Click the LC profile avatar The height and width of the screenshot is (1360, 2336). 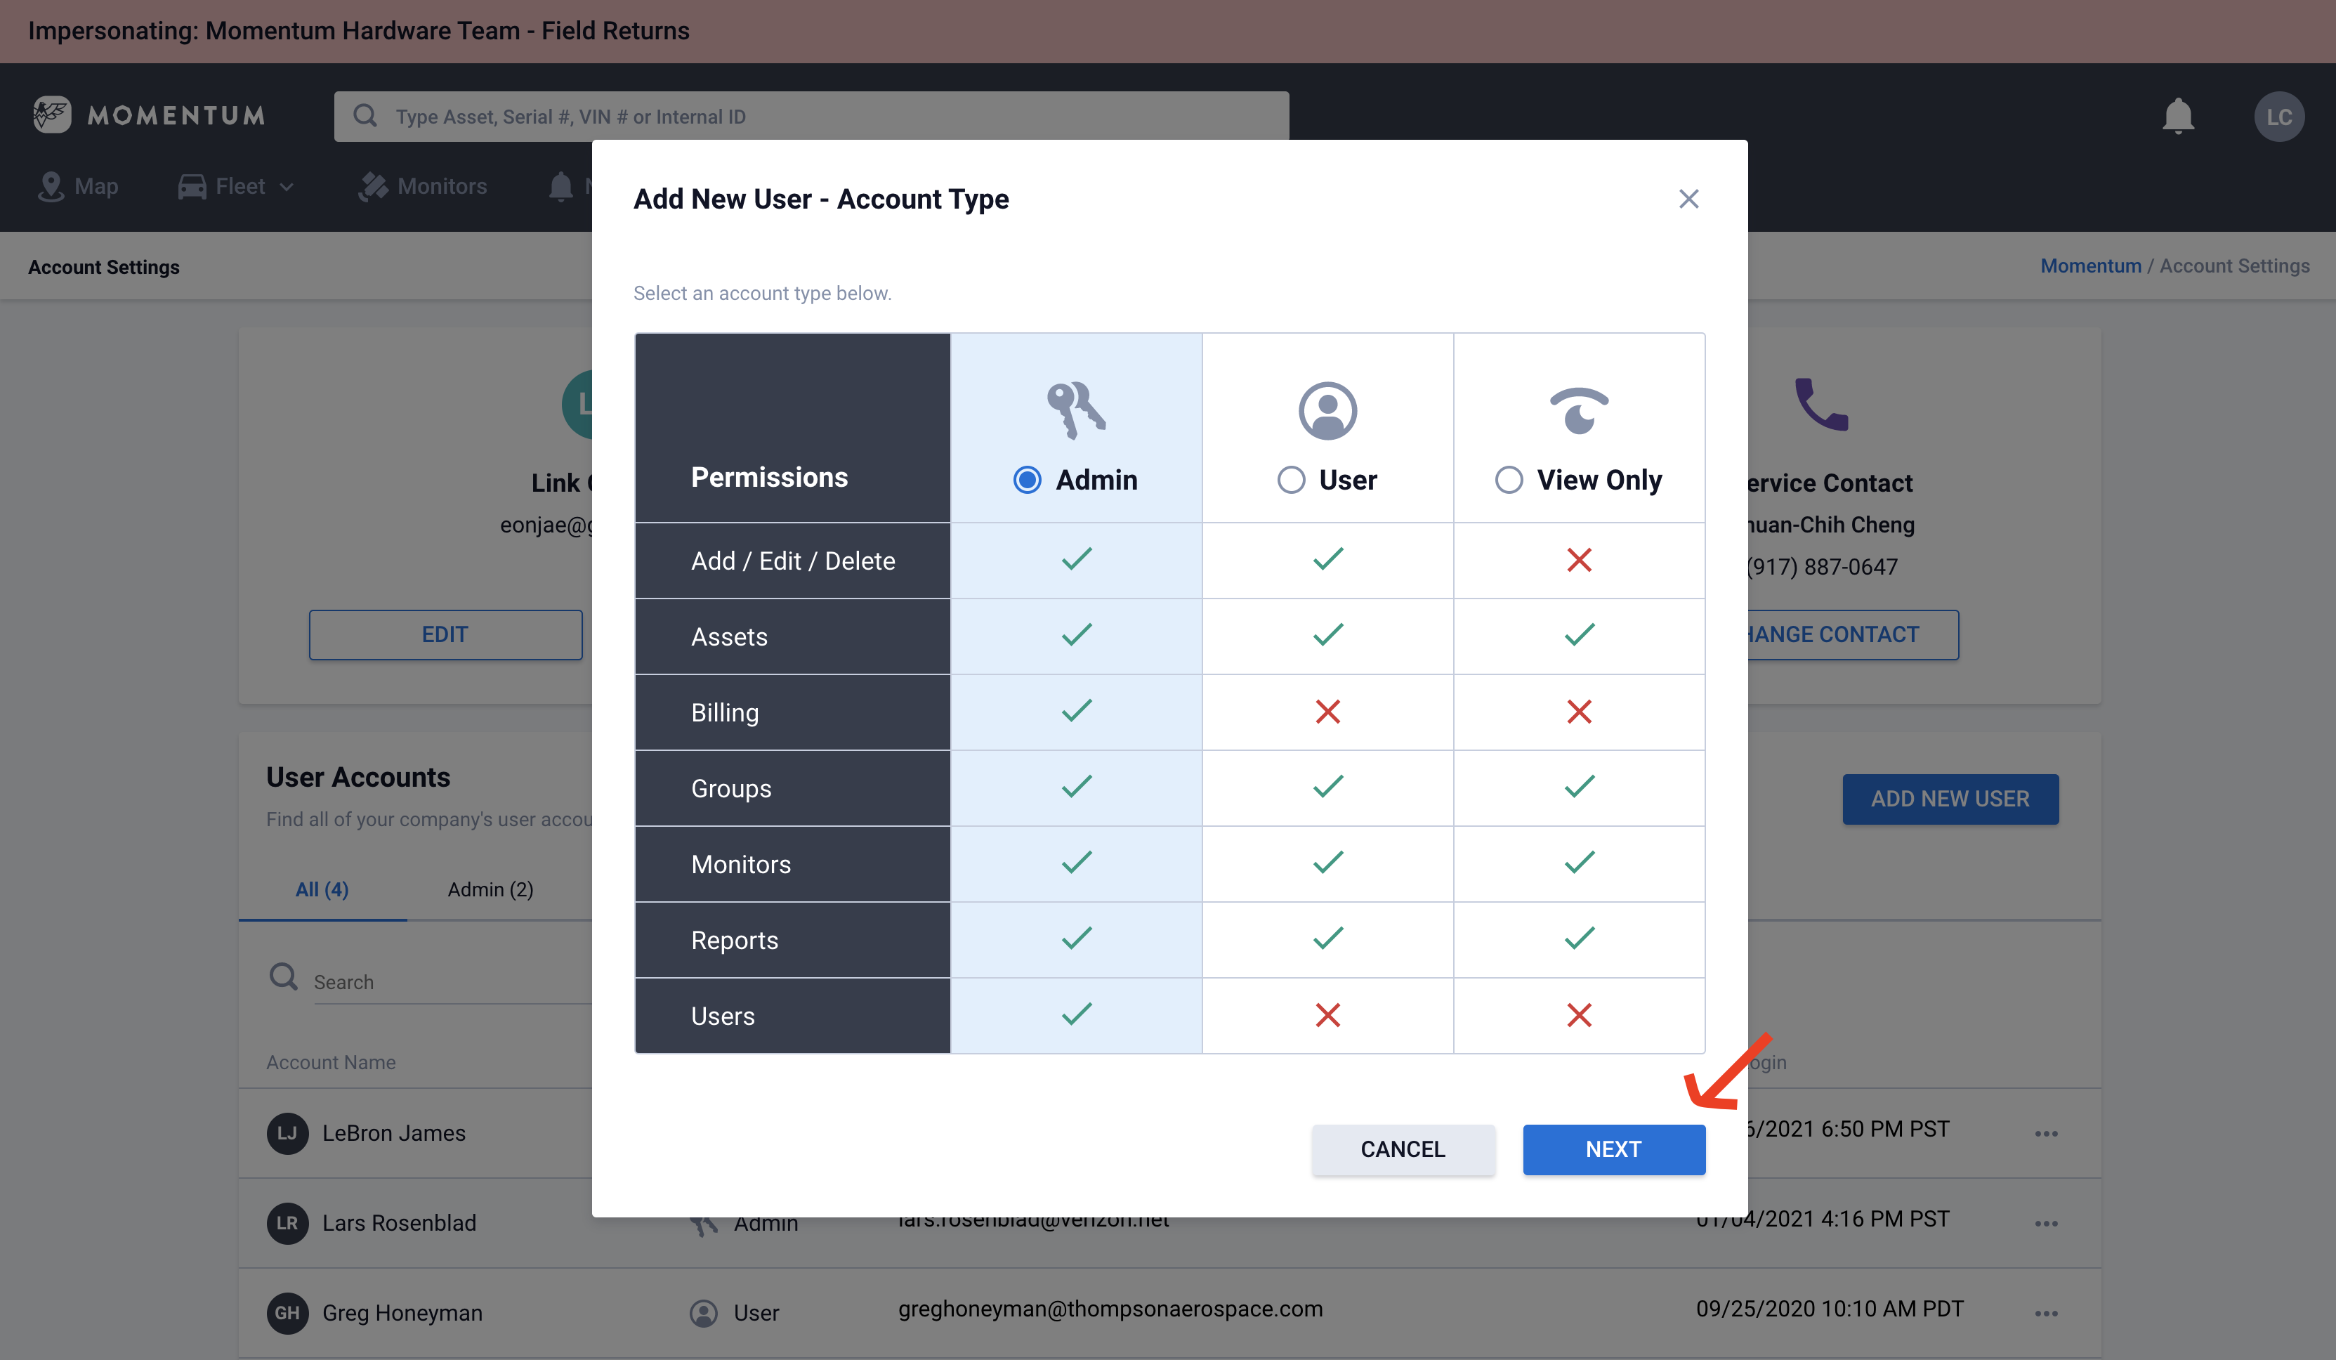[x=2278, y=117]
